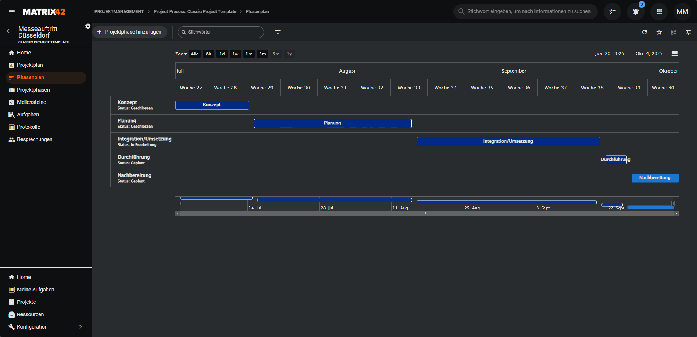The height and width of the screenshot is (337, 697).
Task: Mark page as favorite with star
Action: [659, 32]
